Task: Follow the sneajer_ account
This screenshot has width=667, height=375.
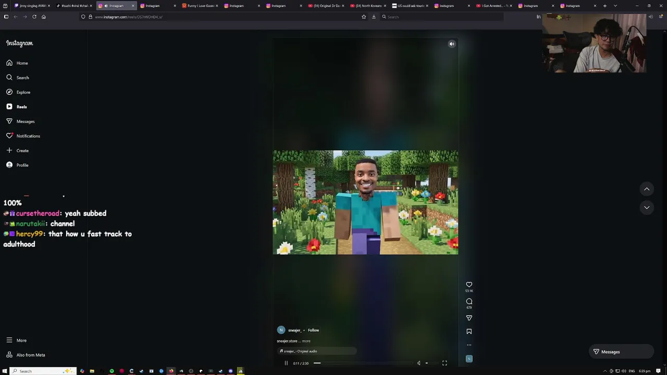Action: [313, 330]
